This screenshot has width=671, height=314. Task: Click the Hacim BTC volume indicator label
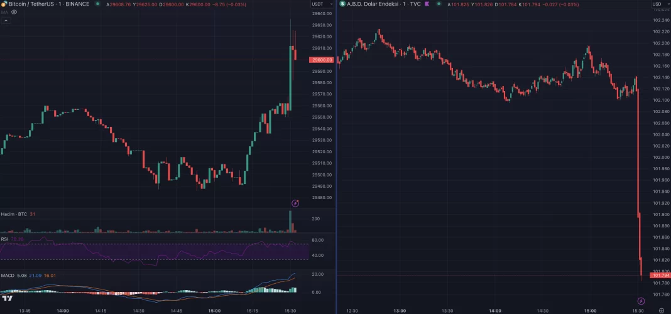13,214
